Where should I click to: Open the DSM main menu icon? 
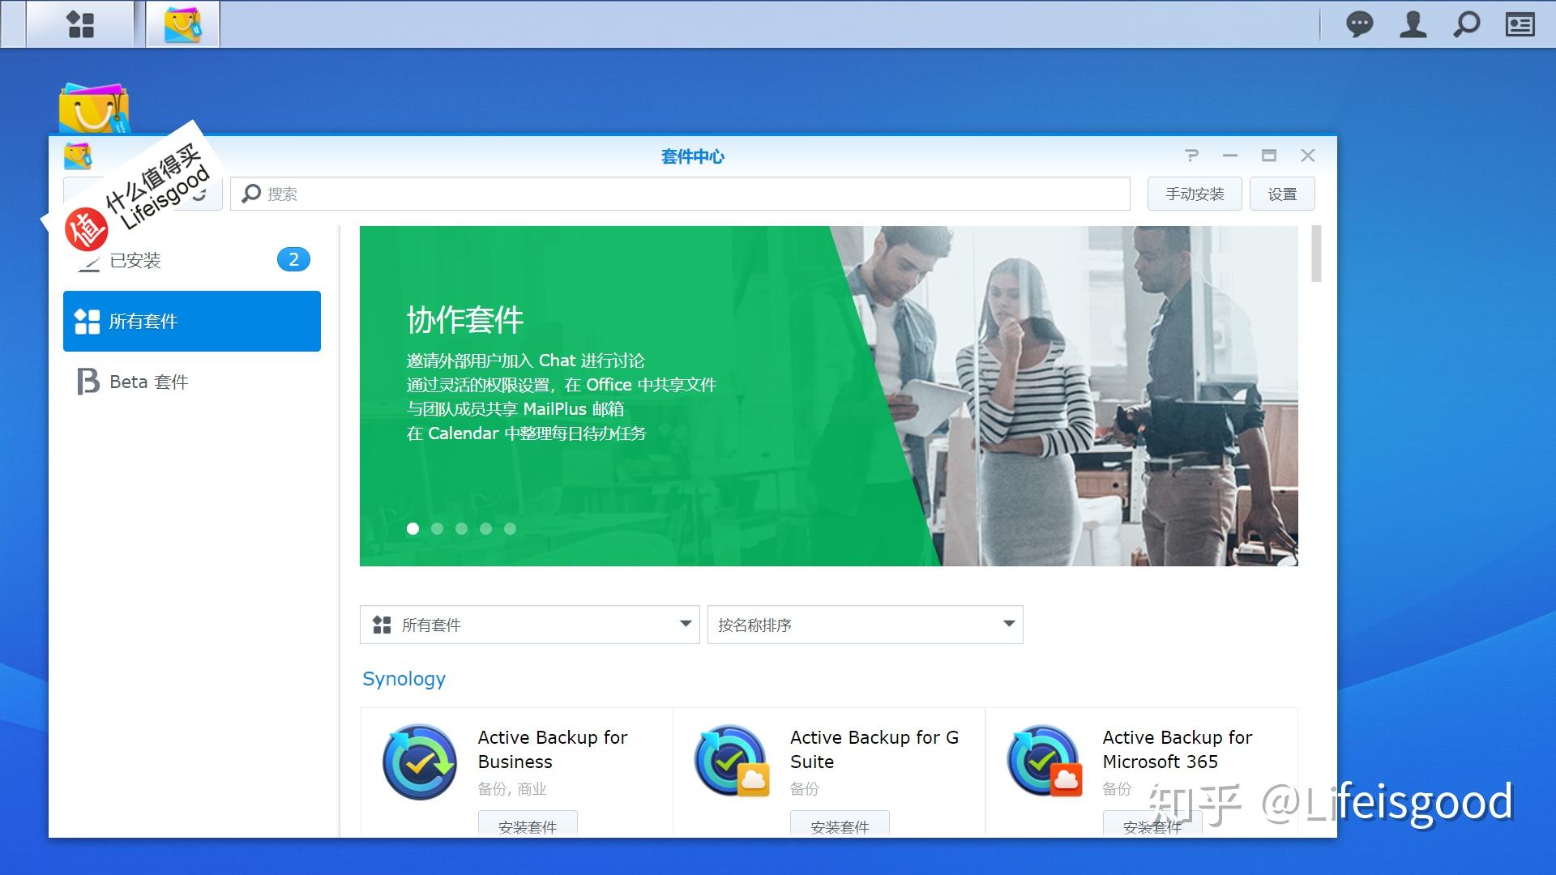80,24
